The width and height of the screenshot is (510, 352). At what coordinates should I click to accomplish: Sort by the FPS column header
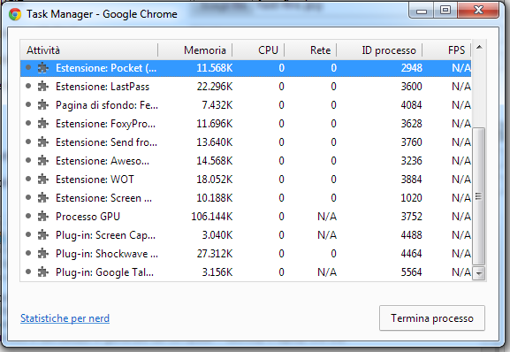(x=446, y=50)
